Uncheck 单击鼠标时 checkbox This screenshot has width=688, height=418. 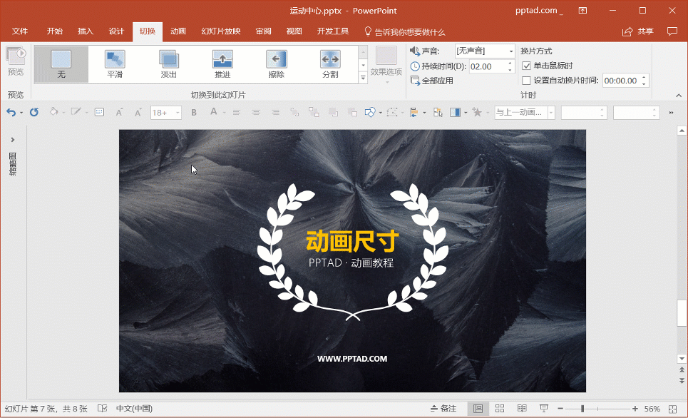[527, 66]
